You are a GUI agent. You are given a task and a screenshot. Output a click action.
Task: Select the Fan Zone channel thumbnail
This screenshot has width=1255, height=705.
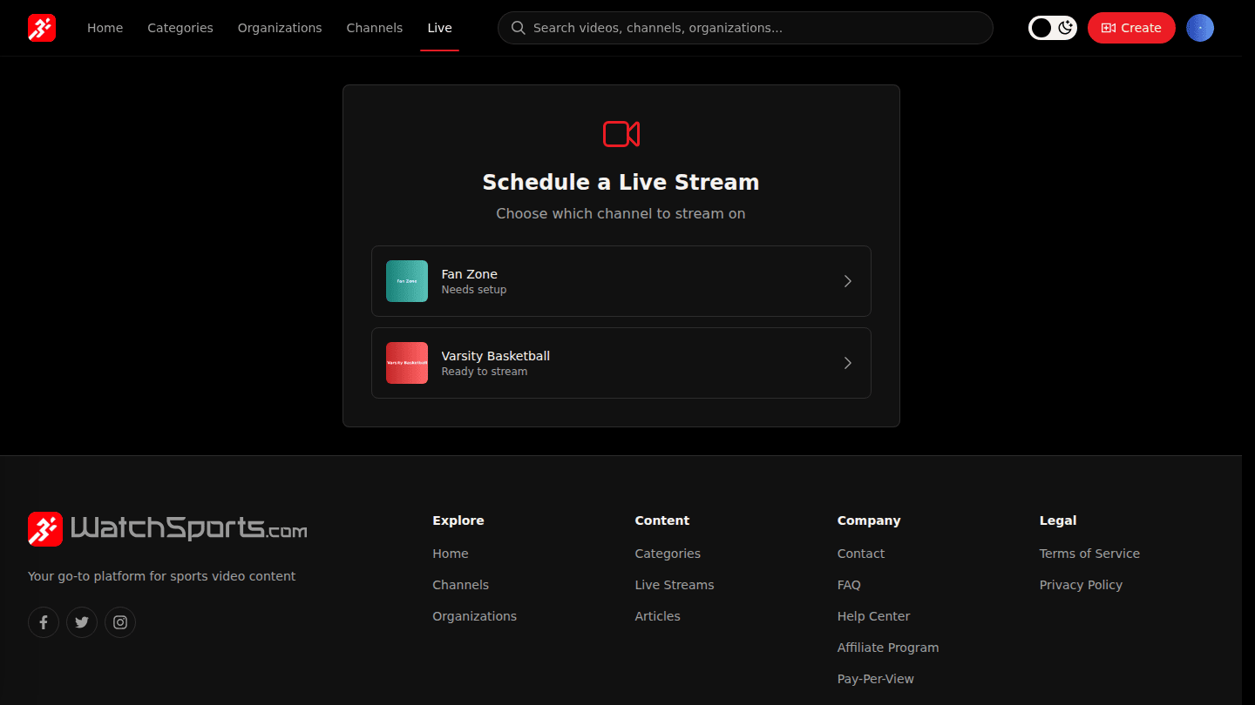(x=407, y=281)
